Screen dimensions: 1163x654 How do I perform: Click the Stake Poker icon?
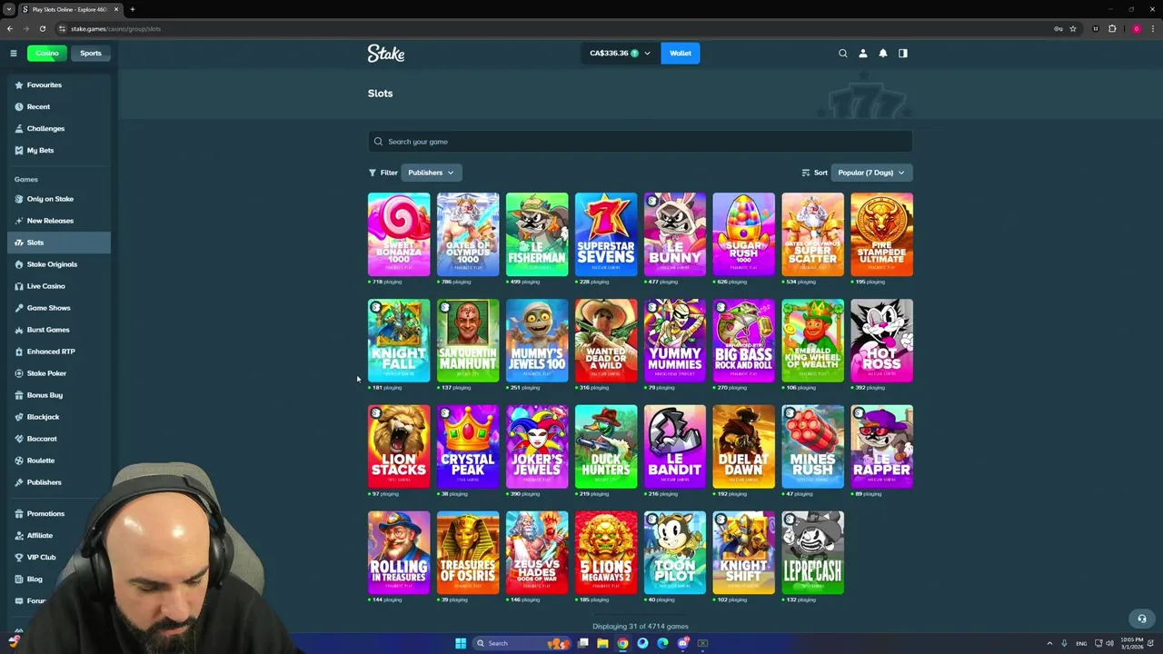point(19,373)
